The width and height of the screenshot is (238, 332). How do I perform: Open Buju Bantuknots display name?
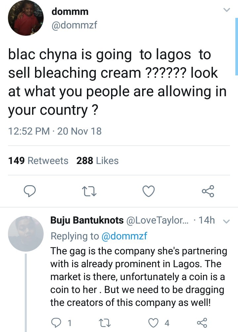pyautogui.click(x=87, y=220)
